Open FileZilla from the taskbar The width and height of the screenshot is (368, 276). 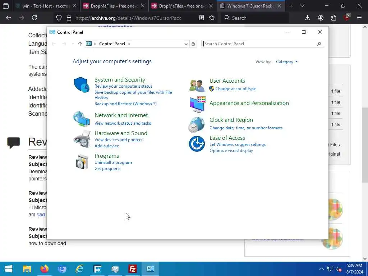coord(133,269)
